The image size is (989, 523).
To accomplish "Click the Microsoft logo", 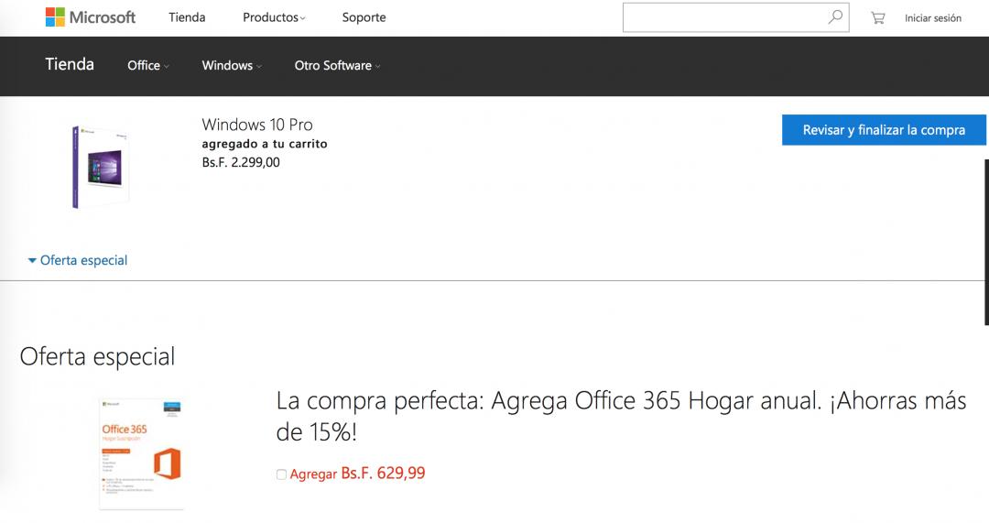I will point(90,17).
